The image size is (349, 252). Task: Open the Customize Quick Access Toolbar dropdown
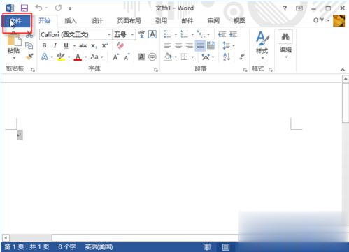(x=70, y=8)
